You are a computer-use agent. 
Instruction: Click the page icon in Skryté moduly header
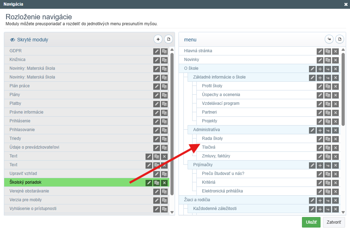[168, 39]
